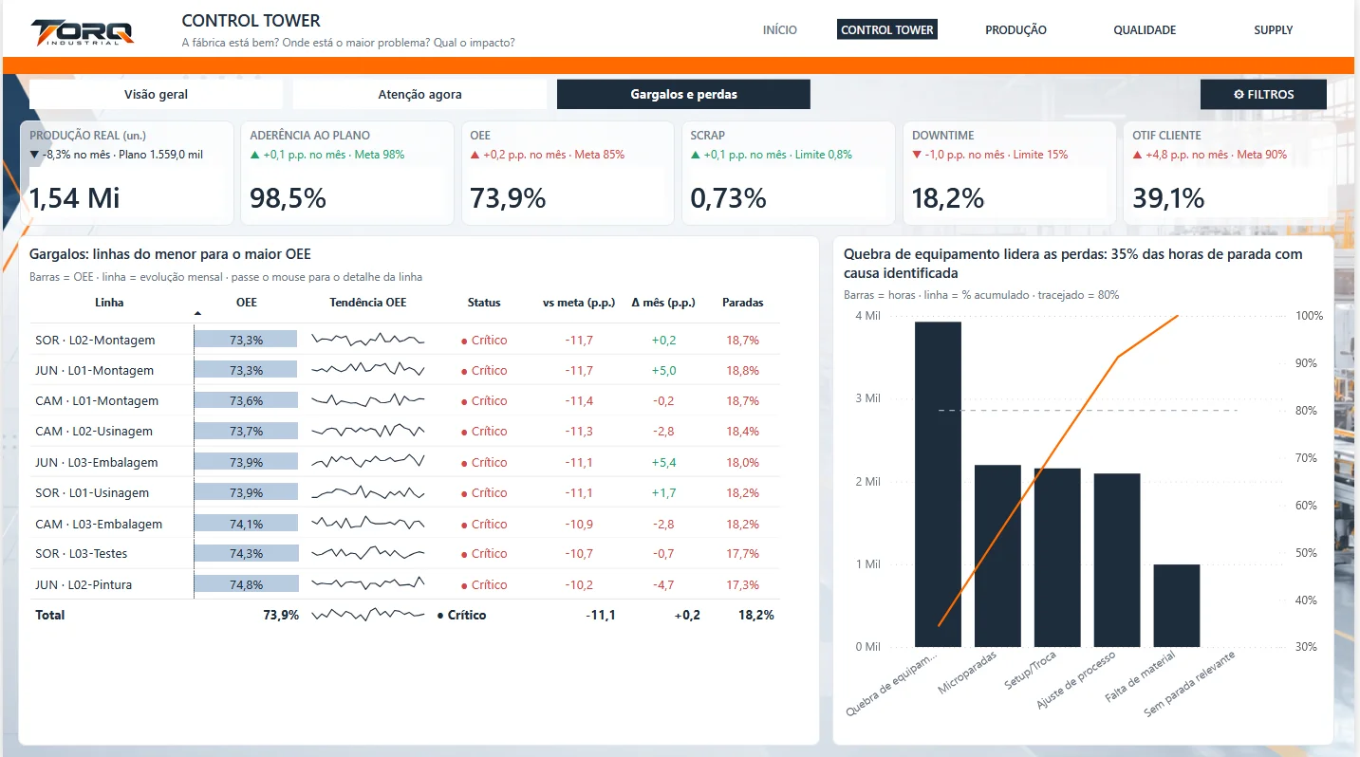Screen dimensions: 1360x757
Task: Select the OTIF CLIENTE KPI card
Action: pyautogui.click(x=1230, y=173)
